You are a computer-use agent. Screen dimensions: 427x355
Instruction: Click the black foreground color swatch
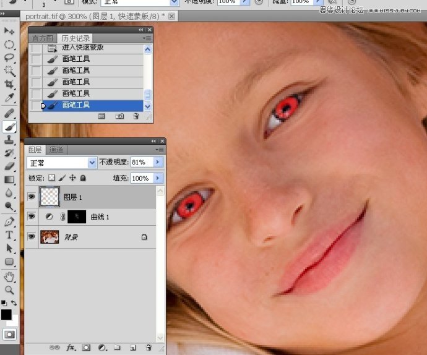pos(6,315)
